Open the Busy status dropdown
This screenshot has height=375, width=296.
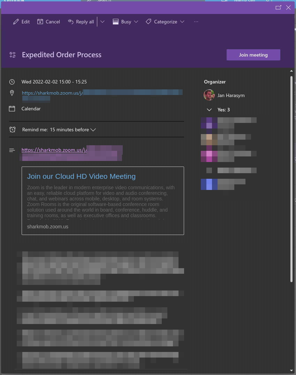pos(126,22)
